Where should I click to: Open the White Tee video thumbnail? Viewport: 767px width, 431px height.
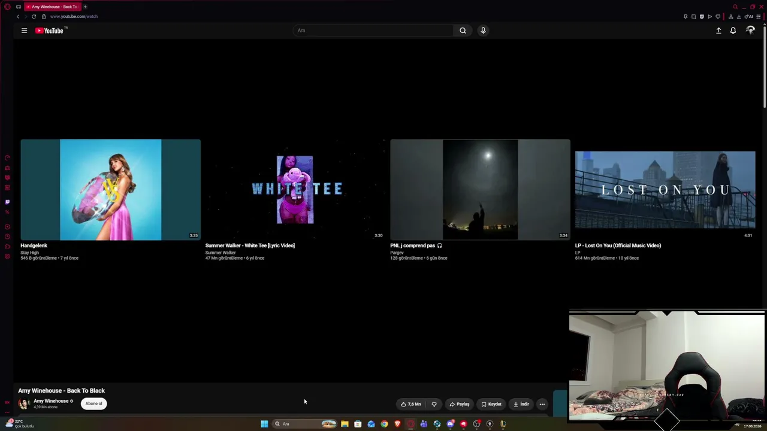point(295,190)
